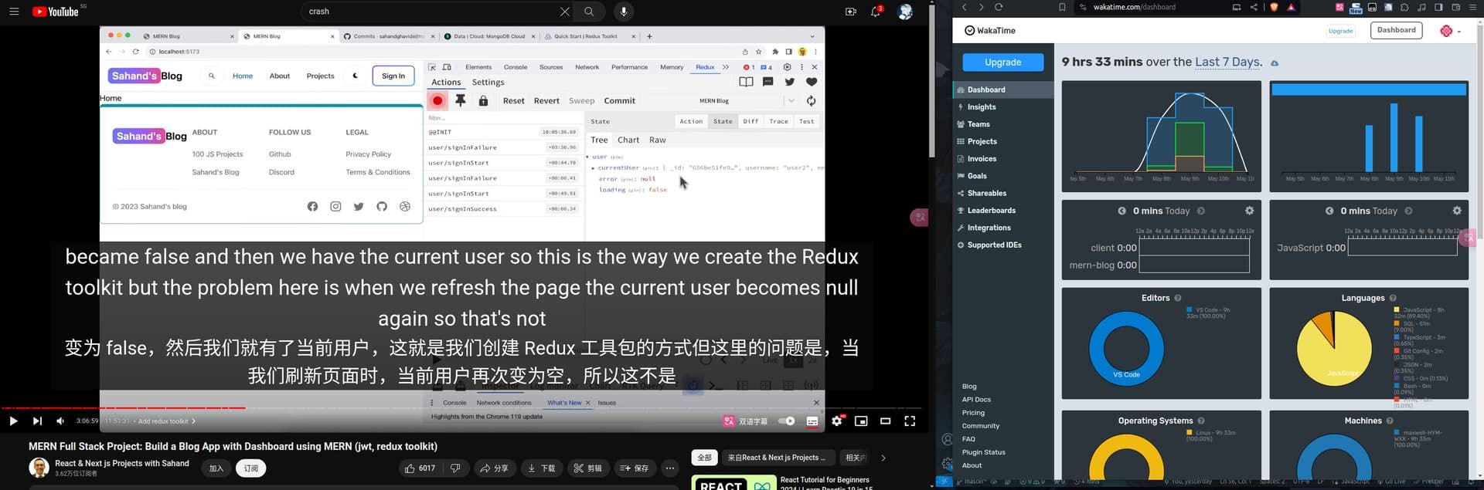Open the React & Next js Projects with Sahand channel name
This screenshot has height=490, width=1484.
coord(122,463)
